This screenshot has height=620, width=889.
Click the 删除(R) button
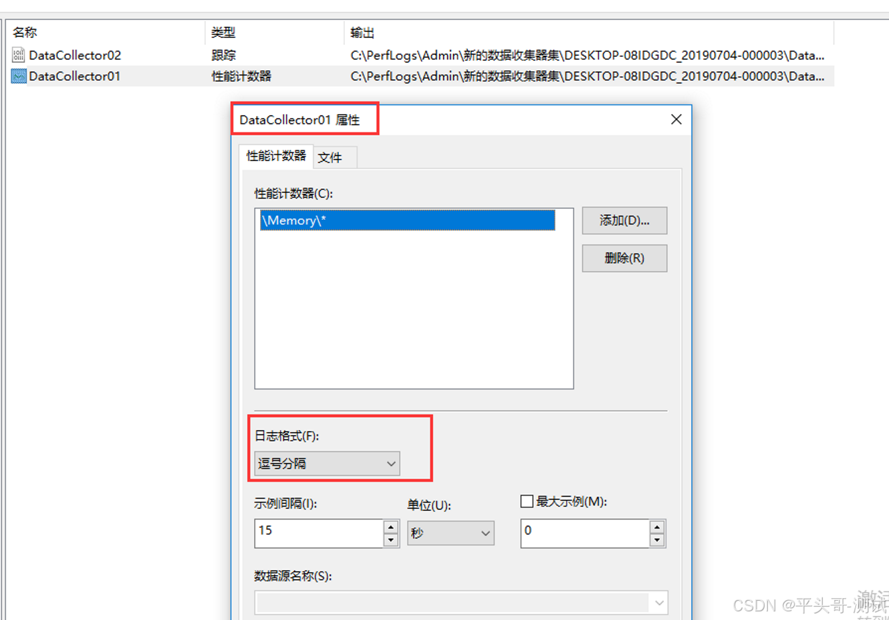(624, 258)
